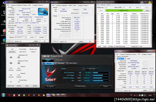Select the Turbo Key tab in TurboV EVO
The height and width of the screenshot is (102, 156).
coord(59,60)
